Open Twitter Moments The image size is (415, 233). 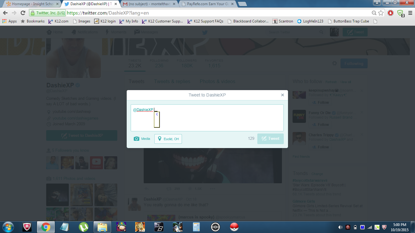pyautogui.click(x=116, y=32)
